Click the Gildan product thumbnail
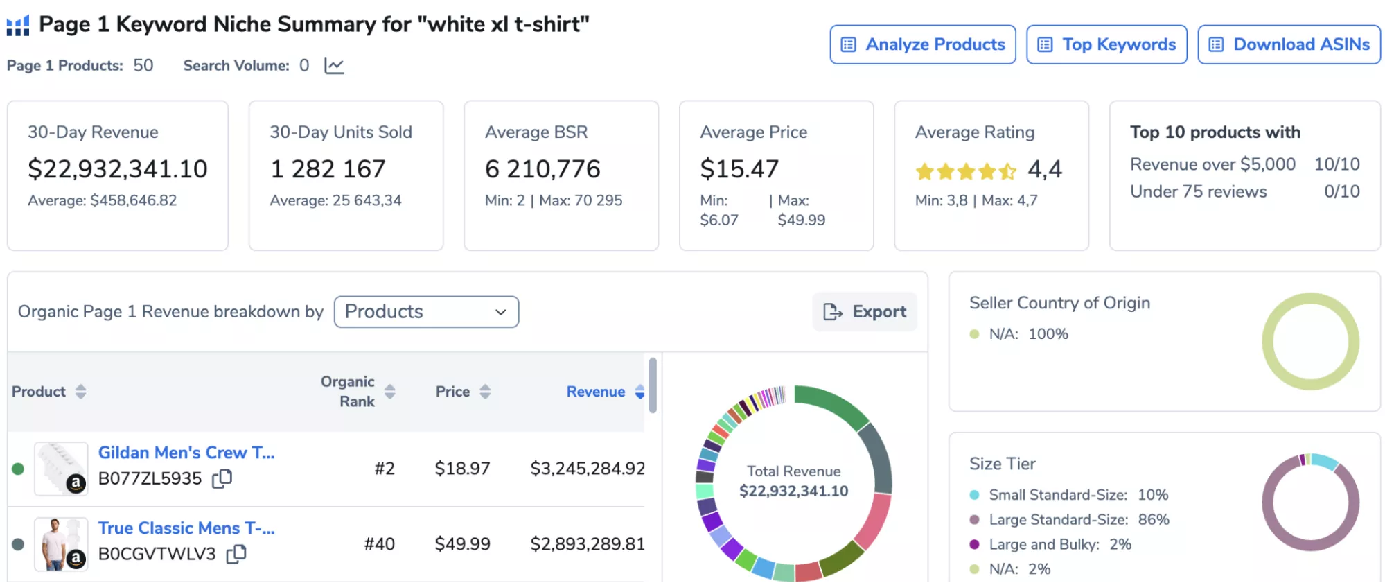 61,469
